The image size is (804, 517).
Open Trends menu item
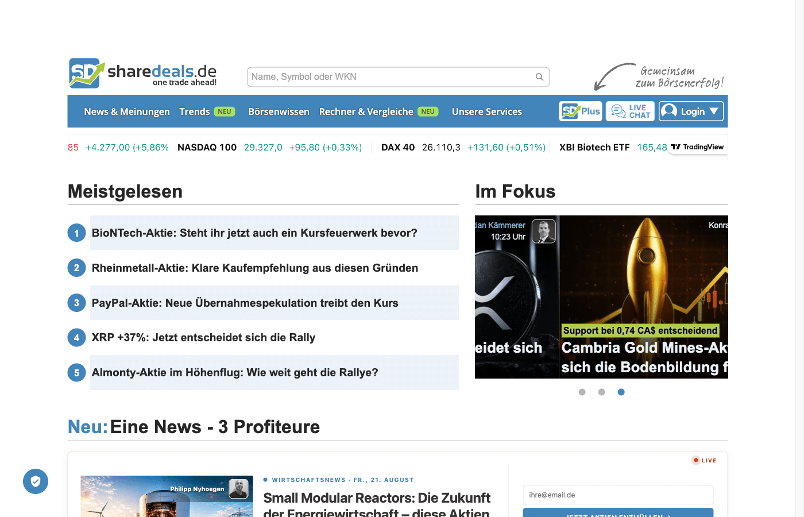coord(195,111)
